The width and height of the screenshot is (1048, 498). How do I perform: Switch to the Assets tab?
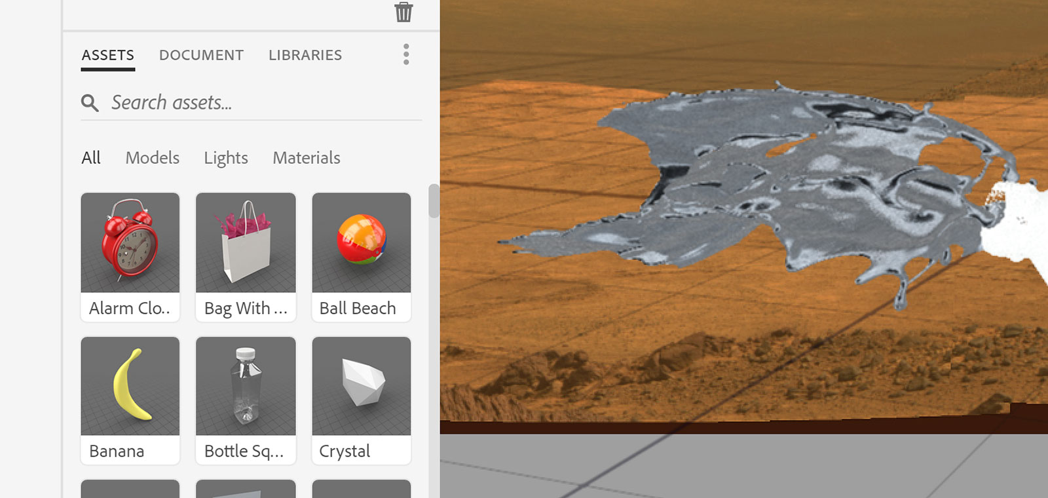point(108,56)
